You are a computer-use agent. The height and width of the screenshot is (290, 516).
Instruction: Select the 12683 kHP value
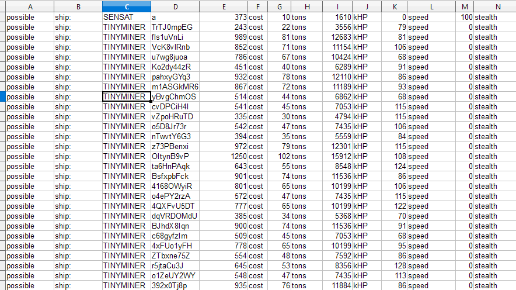(x=337, y=37)
